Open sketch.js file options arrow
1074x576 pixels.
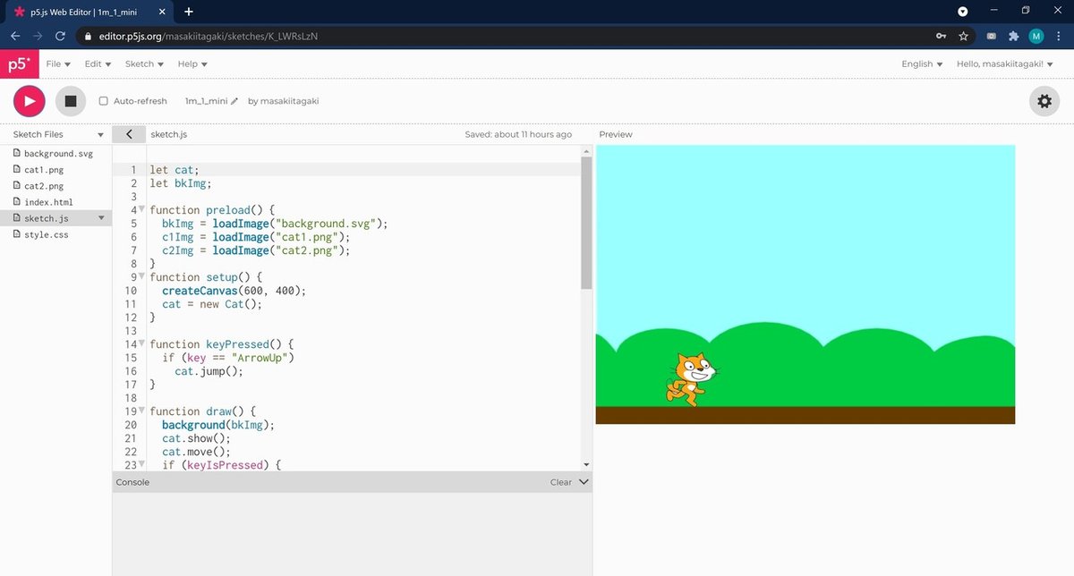pyautogui.click(x=101, y=218)
